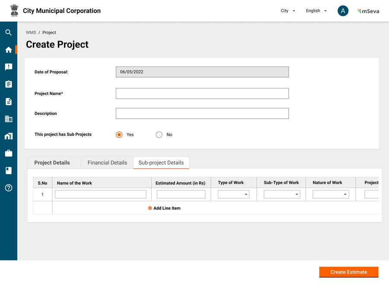The height and width of the screenshot is (284, 389).
Task: Select 'No' for project has sub projects
Action: (159, 135)
